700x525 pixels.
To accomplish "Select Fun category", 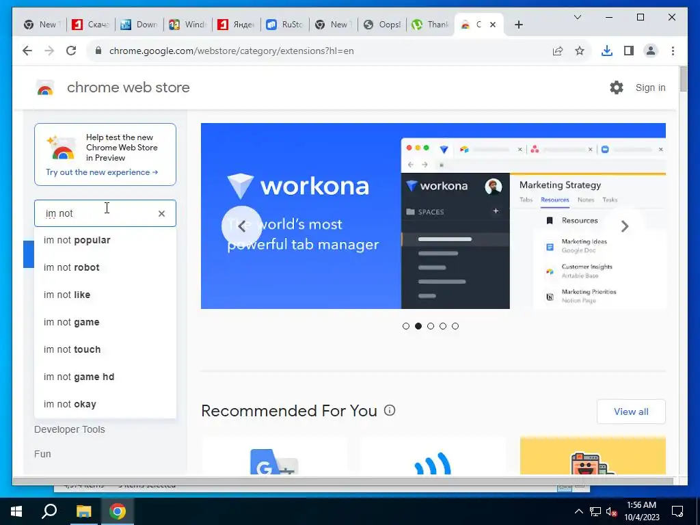I will pyautogui.click(x=42, y=454).
